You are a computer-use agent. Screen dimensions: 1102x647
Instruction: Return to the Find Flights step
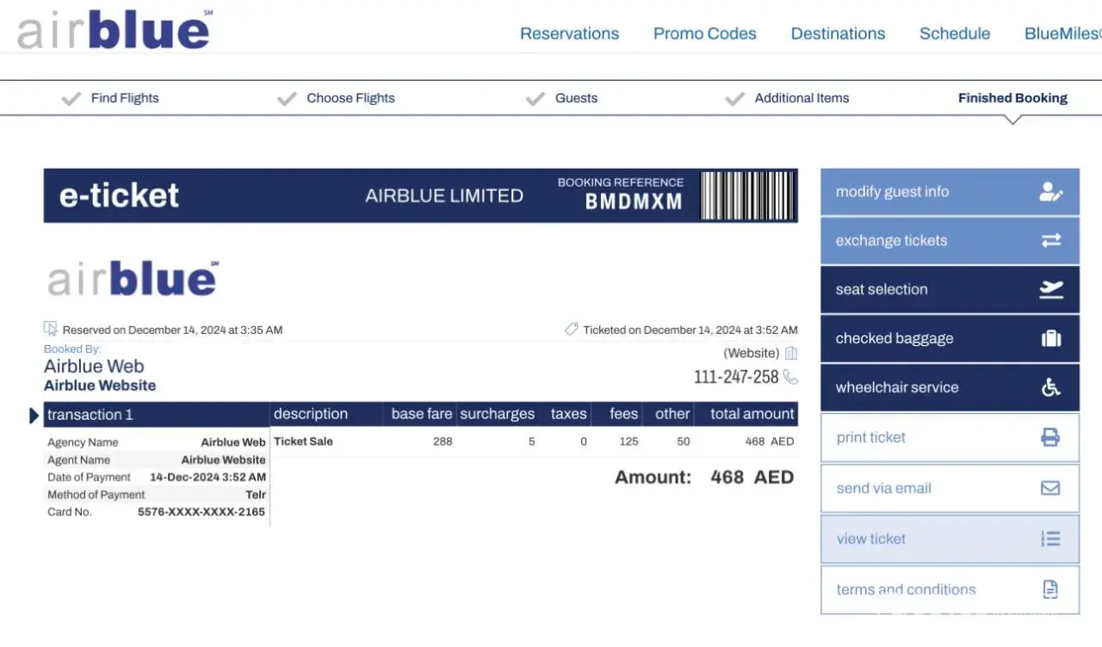click(125, 98)
